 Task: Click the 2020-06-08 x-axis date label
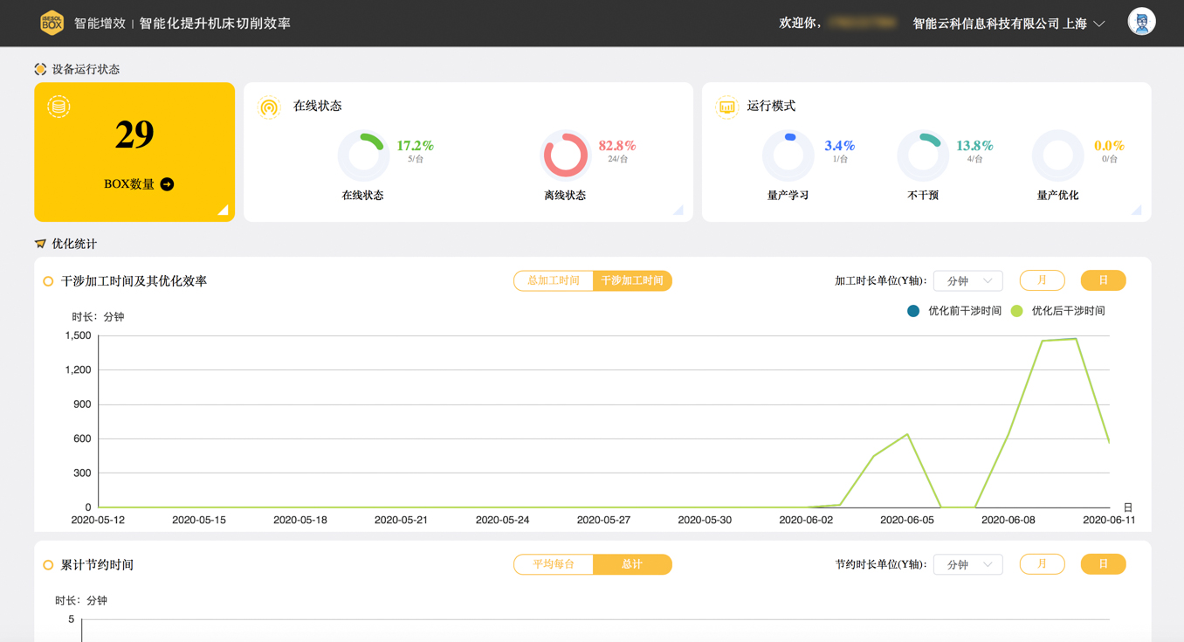[1008, 520]
